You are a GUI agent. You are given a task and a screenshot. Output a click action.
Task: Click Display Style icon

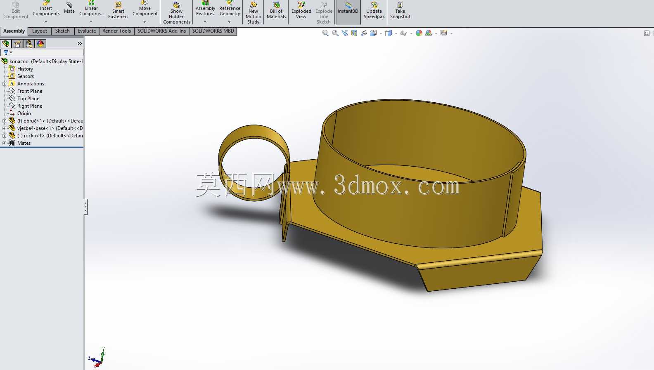(x=388, y=33)
